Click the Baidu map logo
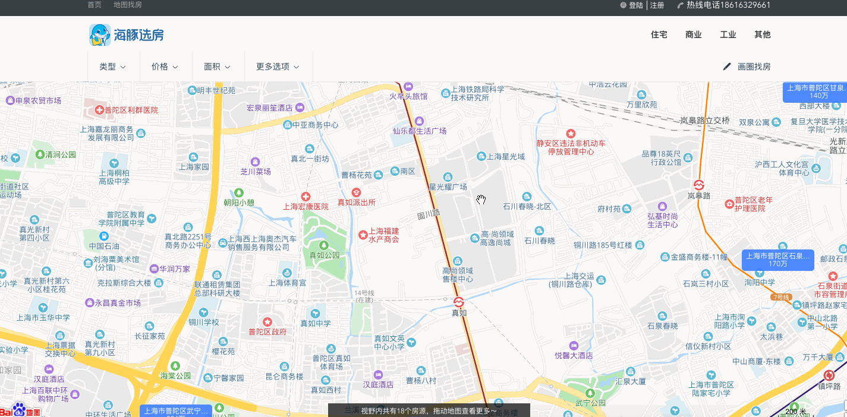The height and width of the screenshot is (417, 847). [x=20, y=410]
